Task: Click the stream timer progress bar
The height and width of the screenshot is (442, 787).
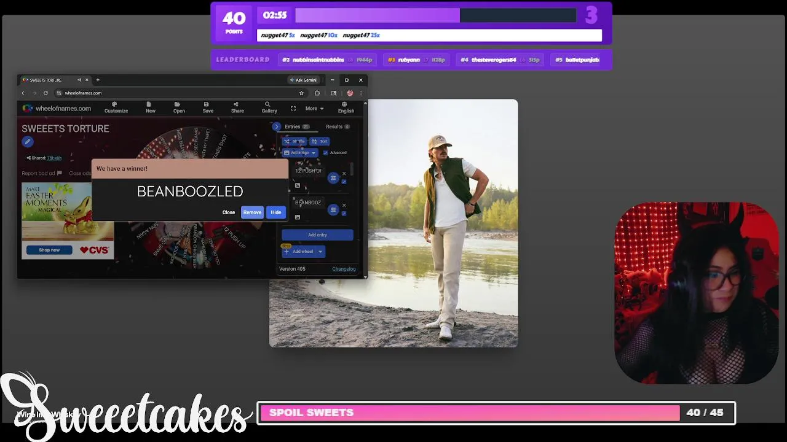Action: (x=435, y=15)
